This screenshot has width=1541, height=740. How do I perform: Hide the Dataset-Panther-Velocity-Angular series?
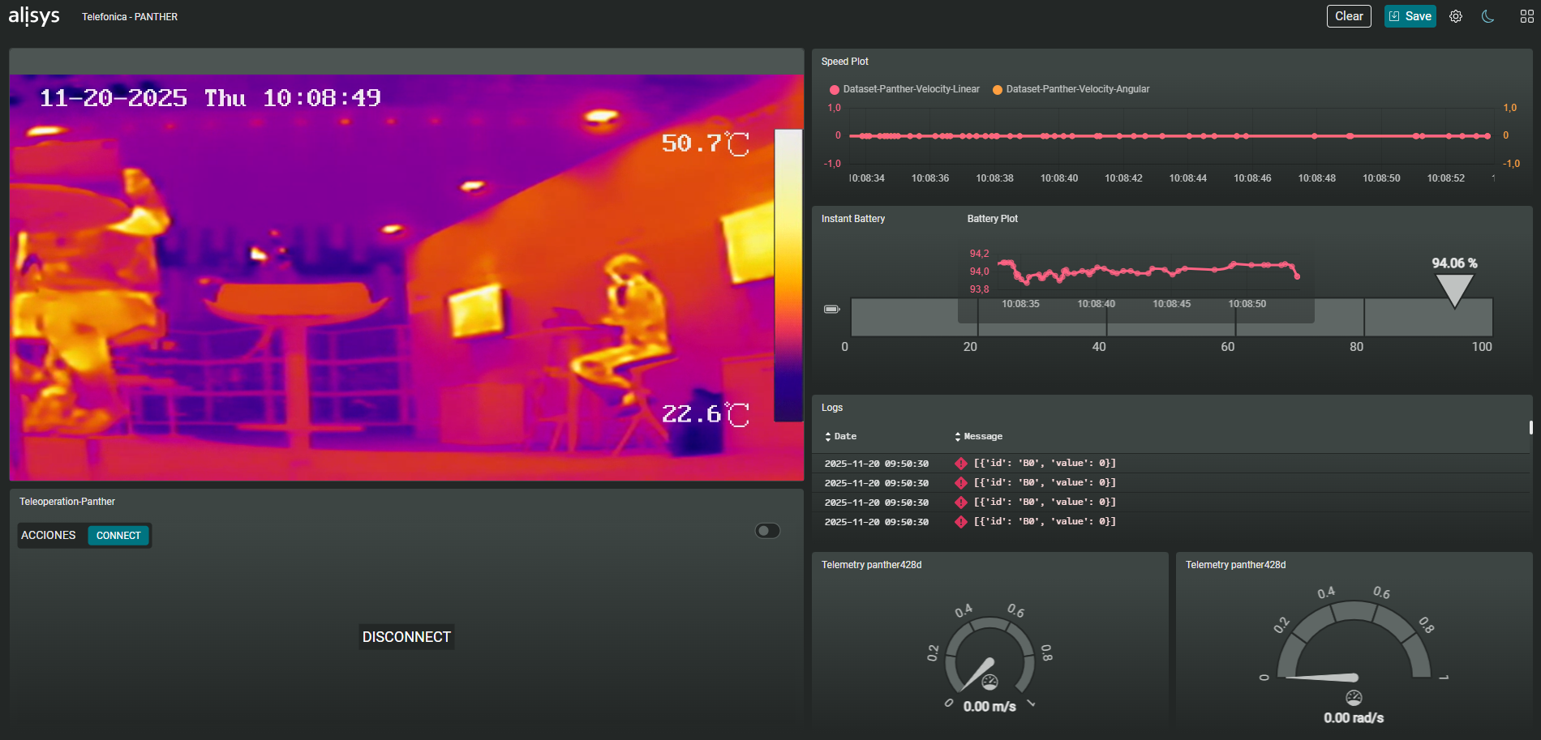tap(1071, 89)
